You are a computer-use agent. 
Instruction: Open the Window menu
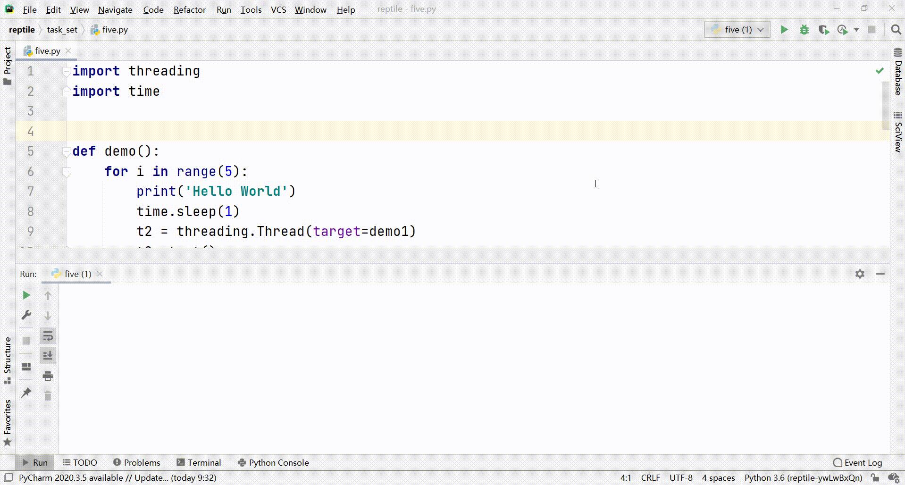(x=310, y=9)
